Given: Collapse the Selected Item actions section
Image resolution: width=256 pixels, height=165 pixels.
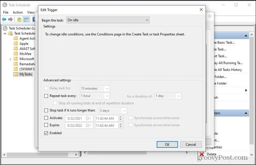Looking at the screenshot, I should (246, 113).
